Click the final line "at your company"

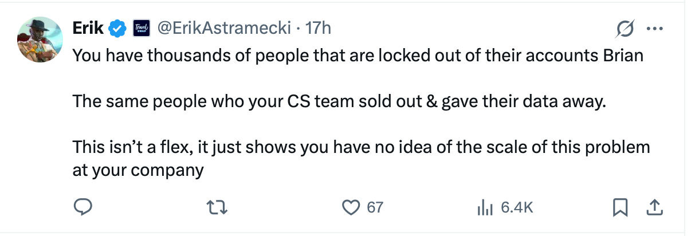[x=138, y=170]
